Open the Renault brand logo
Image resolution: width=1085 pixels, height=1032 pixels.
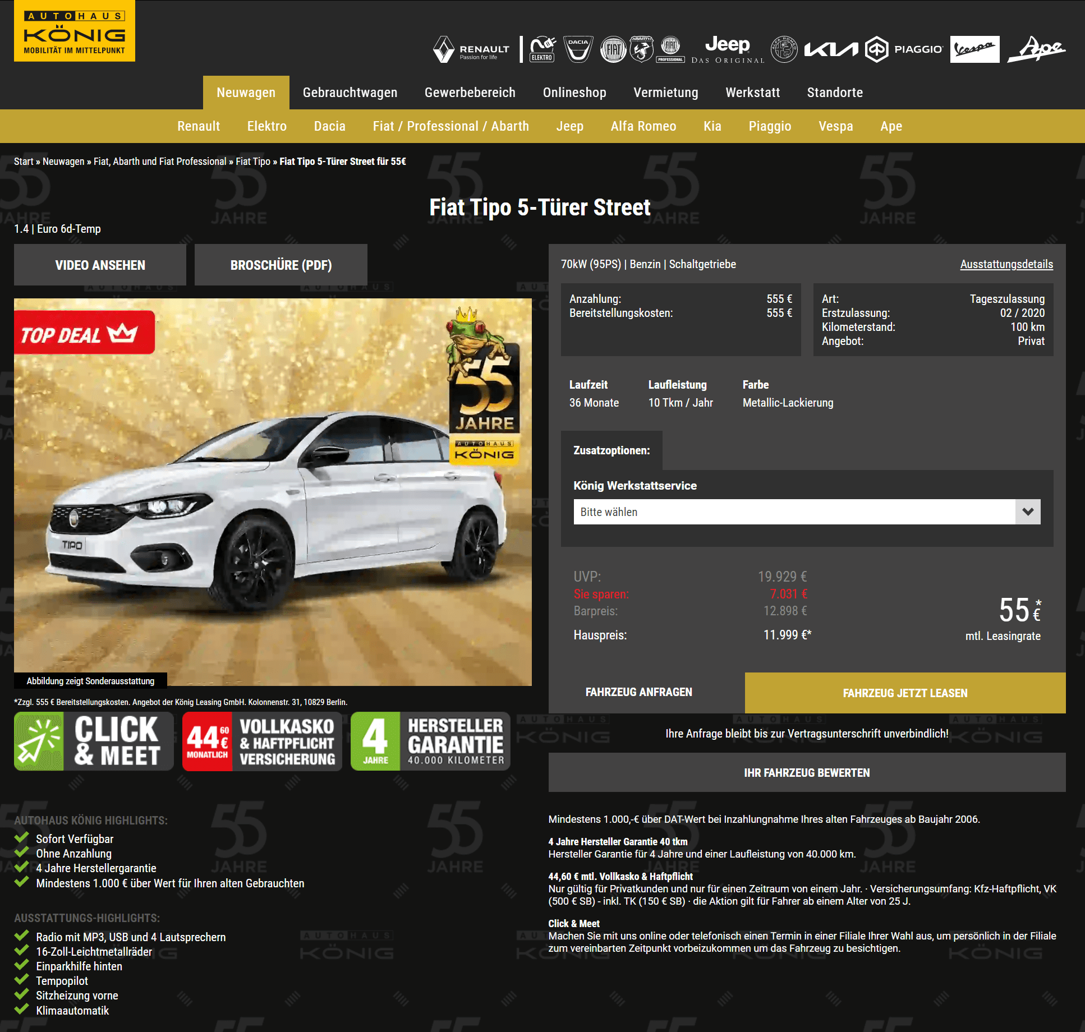471,49
